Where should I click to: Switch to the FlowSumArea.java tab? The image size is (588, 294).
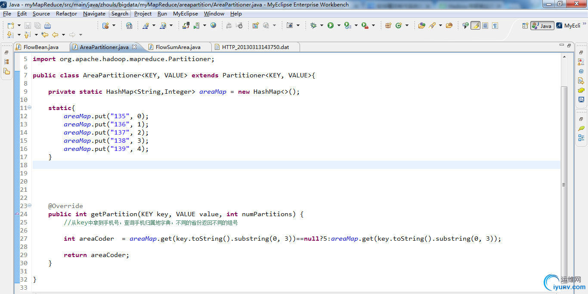178,47
